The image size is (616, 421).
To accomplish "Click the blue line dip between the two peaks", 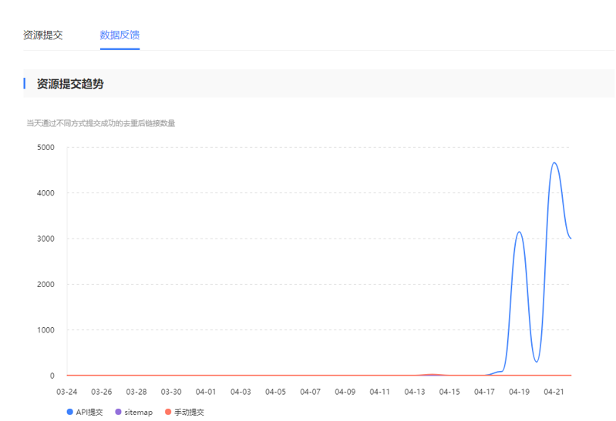I will click(537, 362).
